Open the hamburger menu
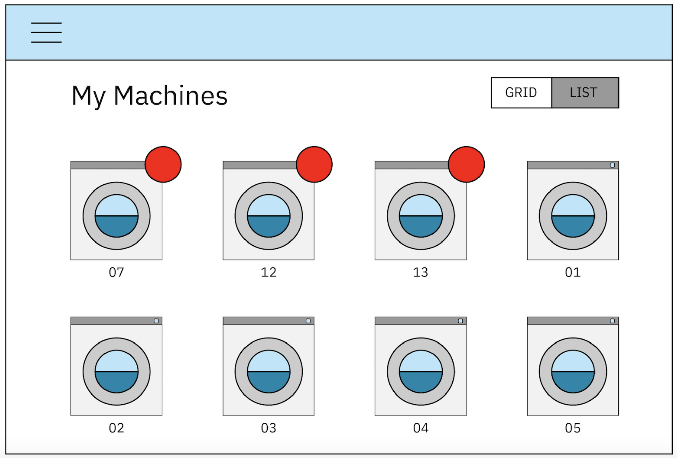Viewport: 677px width, 458px height. tap(46, 32)
